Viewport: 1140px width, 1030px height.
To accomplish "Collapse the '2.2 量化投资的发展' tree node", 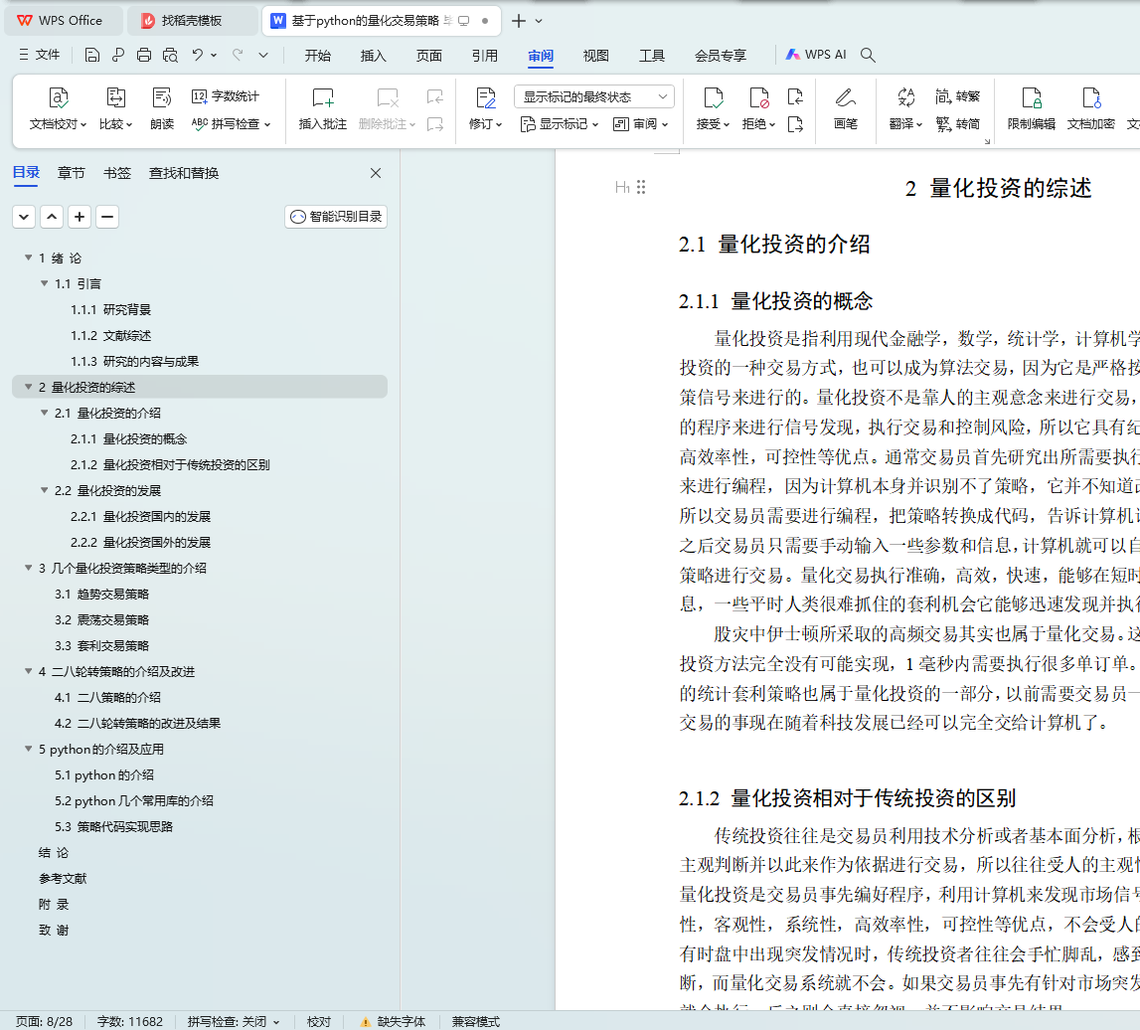I will (45, 491).
